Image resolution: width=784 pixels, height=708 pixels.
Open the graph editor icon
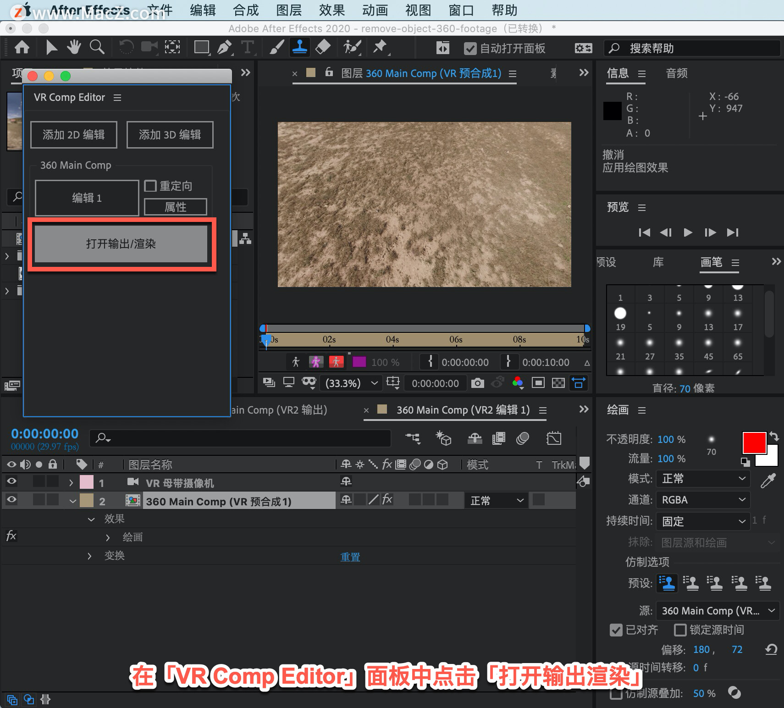(x=554, y=439)
